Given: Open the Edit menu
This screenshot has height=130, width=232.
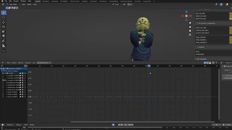Looking at the screenshot, I should [10, 1].
